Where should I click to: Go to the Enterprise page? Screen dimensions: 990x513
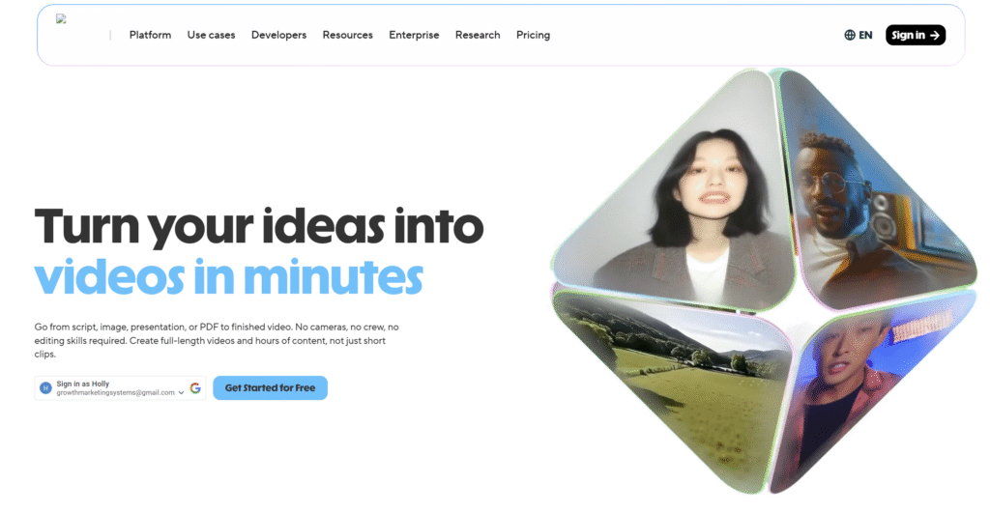point(414,35)
